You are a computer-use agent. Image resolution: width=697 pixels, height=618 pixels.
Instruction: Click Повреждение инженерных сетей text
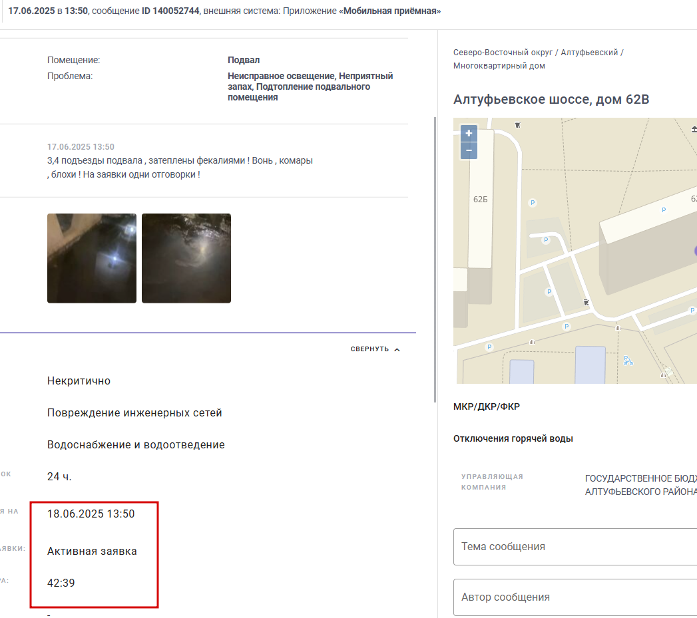pyautogui.click(x=134, y=412)
